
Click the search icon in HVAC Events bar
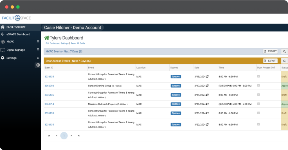click(284, 51)
